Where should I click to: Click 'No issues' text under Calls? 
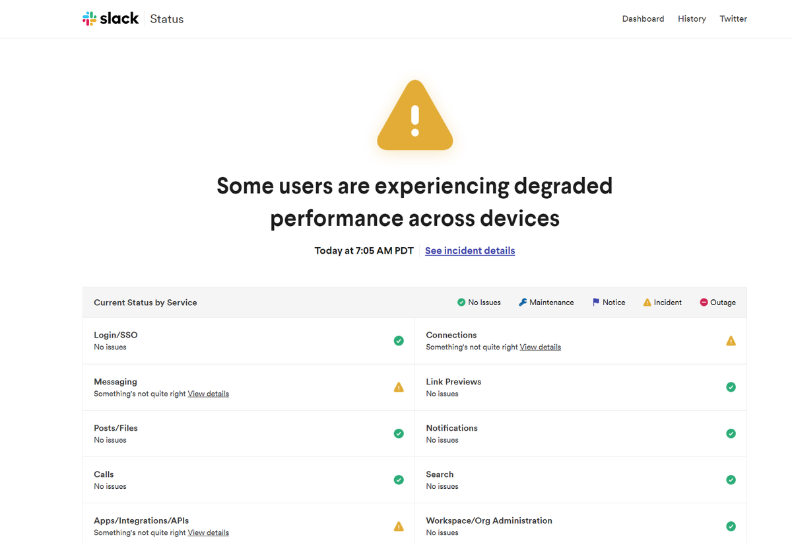point(110,486)
